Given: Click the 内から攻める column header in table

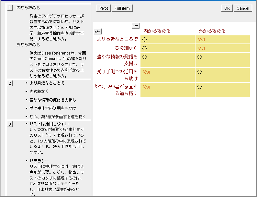Looking at the screenshot, I should coord(157,31).
